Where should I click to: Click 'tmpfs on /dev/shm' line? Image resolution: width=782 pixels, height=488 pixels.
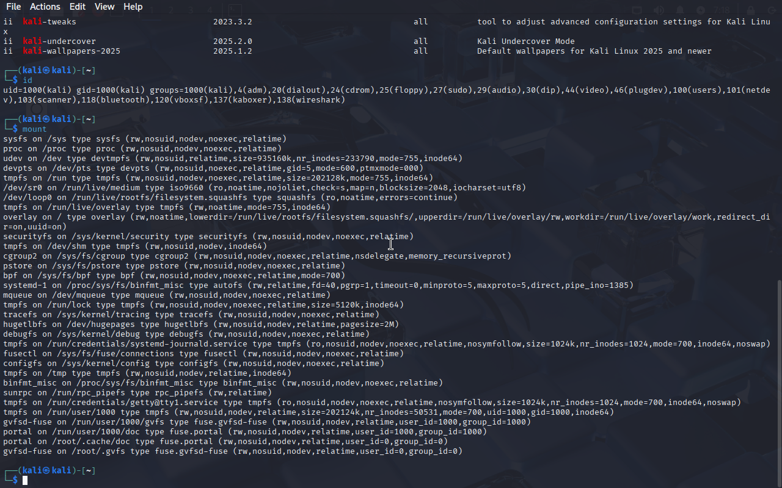(135, 246)
